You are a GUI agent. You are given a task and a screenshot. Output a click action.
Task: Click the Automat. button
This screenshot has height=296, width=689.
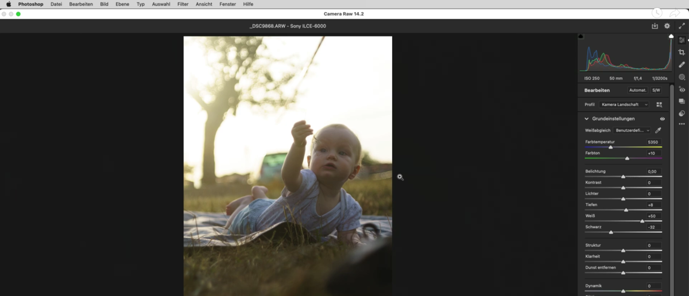(x=637, y=90)
